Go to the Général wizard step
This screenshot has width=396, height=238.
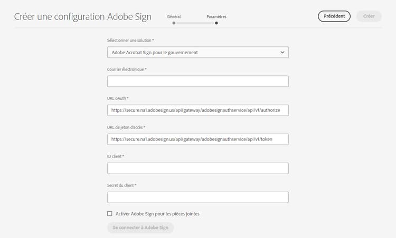[174, 17]
